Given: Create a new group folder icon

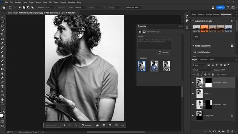Looking at the screenshot, I should coord(223,131).
